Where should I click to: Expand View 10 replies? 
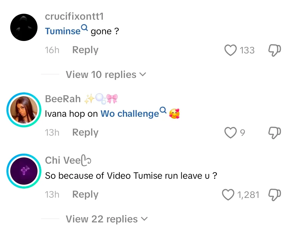106,75
